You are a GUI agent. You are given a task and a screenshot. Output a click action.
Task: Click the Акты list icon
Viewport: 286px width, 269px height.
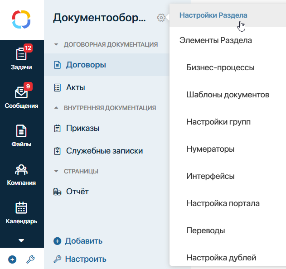click(57, 87)
